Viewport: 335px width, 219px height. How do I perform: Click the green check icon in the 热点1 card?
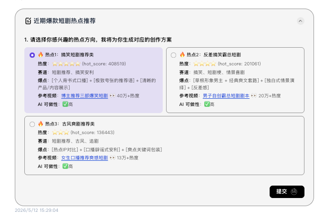pos(65,104)
